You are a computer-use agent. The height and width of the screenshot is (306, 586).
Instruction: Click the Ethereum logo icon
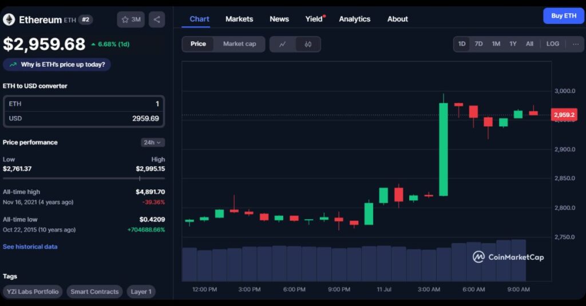(9, 19)
